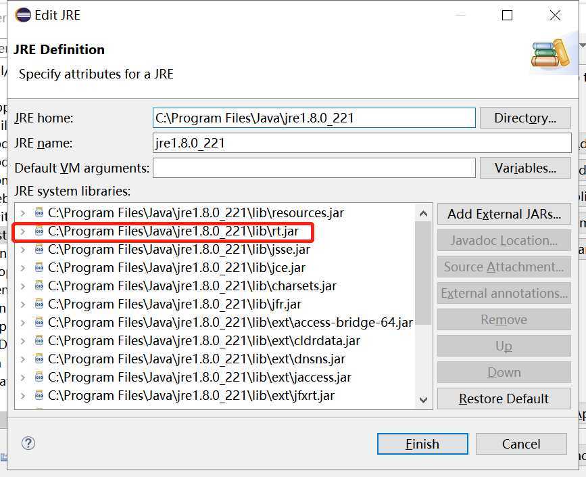The height and width of the screenshot is (477, 586).
Task: Click the Up button
Action: [504, 346]
